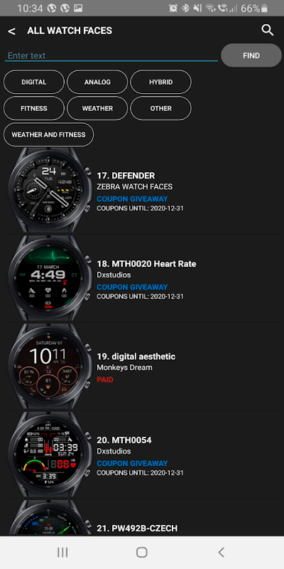Tap the Android home button icon
284x569 pixels.
[141, 553]
